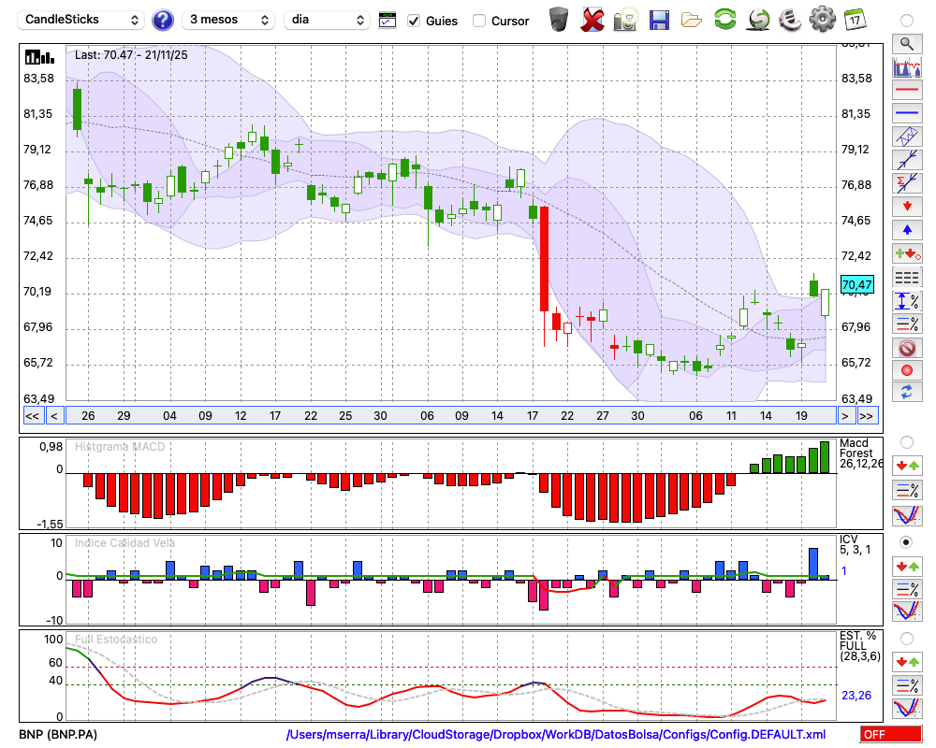The height and width of the screenshot is (748, 936).
Task: Open the CandleSticks chart type dropdown
Action: 81,20
